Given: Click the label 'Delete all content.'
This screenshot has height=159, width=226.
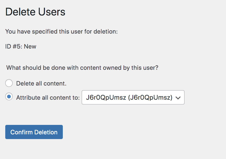Looking at the screenshot, I should 42,83.
